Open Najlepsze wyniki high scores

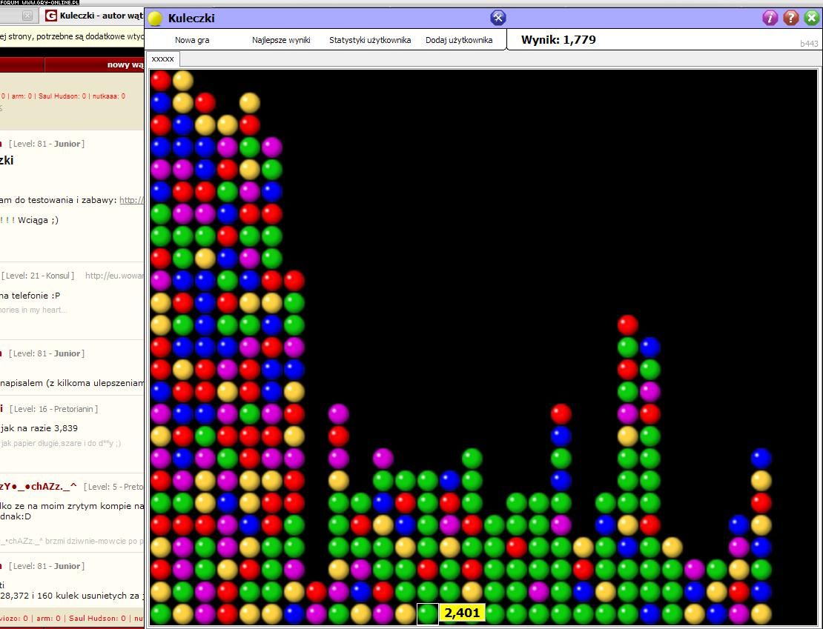(x=281, y=40)
